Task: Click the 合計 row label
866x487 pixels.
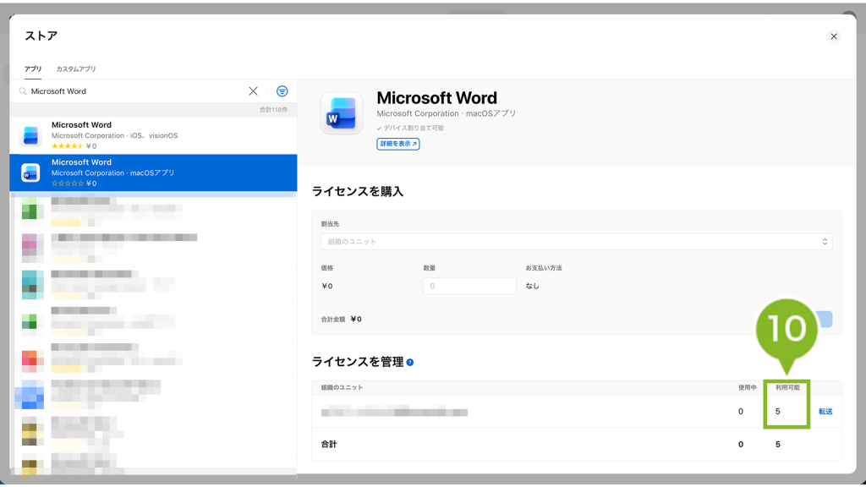Action: (x=329, y=444)
